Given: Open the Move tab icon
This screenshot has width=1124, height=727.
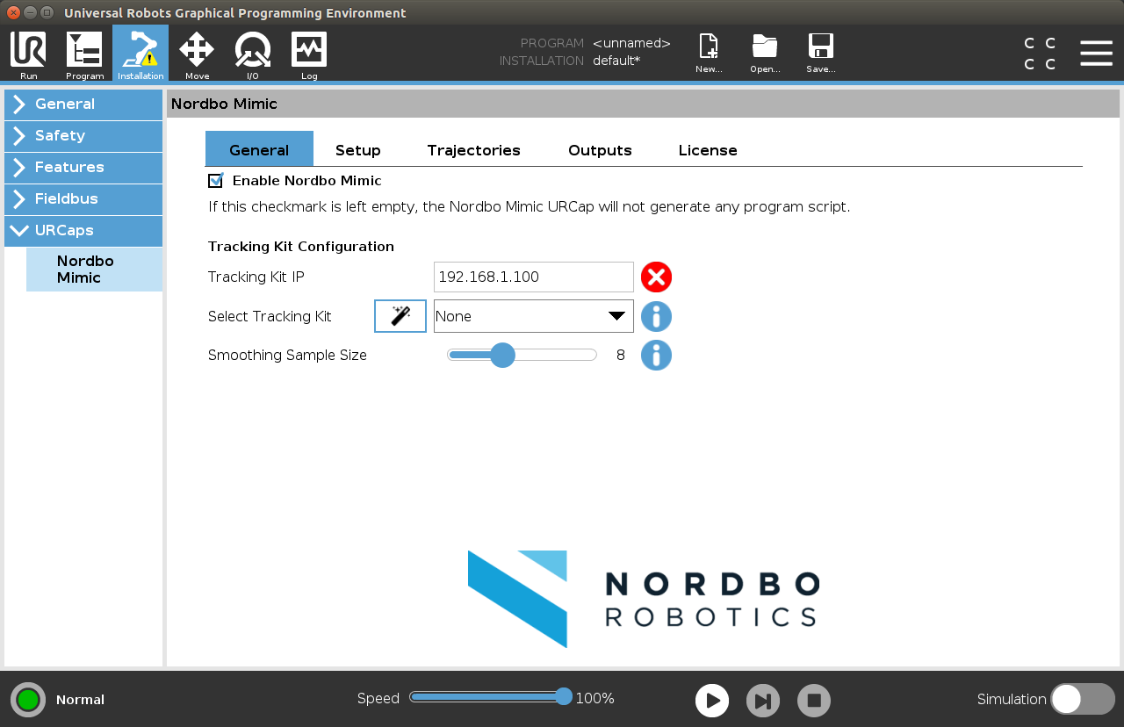Looking at the screenshot, I should (x=197, y=54).
